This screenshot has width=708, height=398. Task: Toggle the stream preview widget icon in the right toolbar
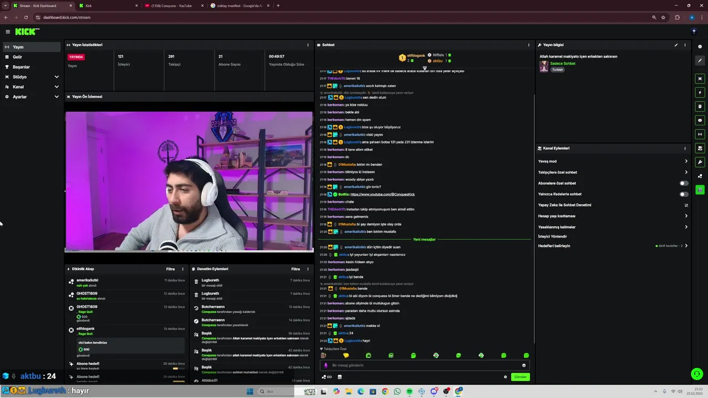tap(700, 78)
